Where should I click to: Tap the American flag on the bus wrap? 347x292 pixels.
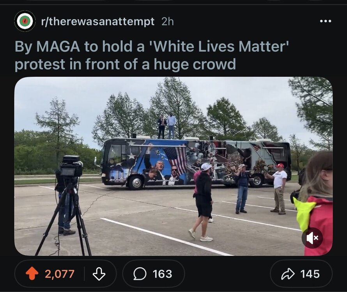pos(176,159)
